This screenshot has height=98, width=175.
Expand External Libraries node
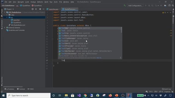[5, 27]
